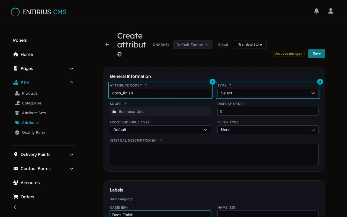
Task: Click the Internal Description textarea
Action: 214,154
